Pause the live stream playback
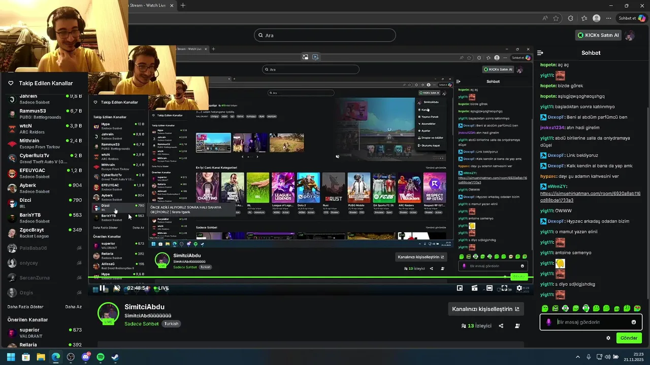 pyautogui.click(x=102, y=288)
